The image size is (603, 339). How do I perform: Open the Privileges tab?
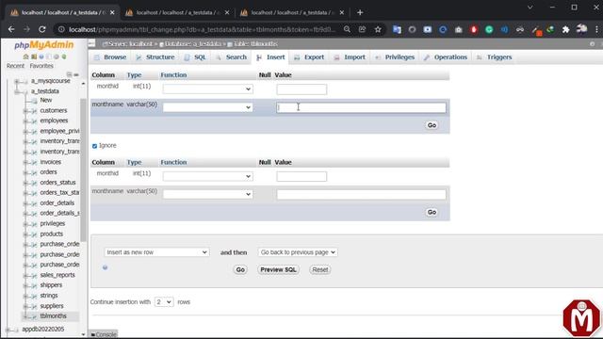(x=395, y=56)
